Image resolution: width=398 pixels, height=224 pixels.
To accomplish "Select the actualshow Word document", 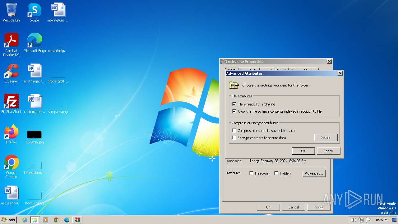I will [11, 195].
